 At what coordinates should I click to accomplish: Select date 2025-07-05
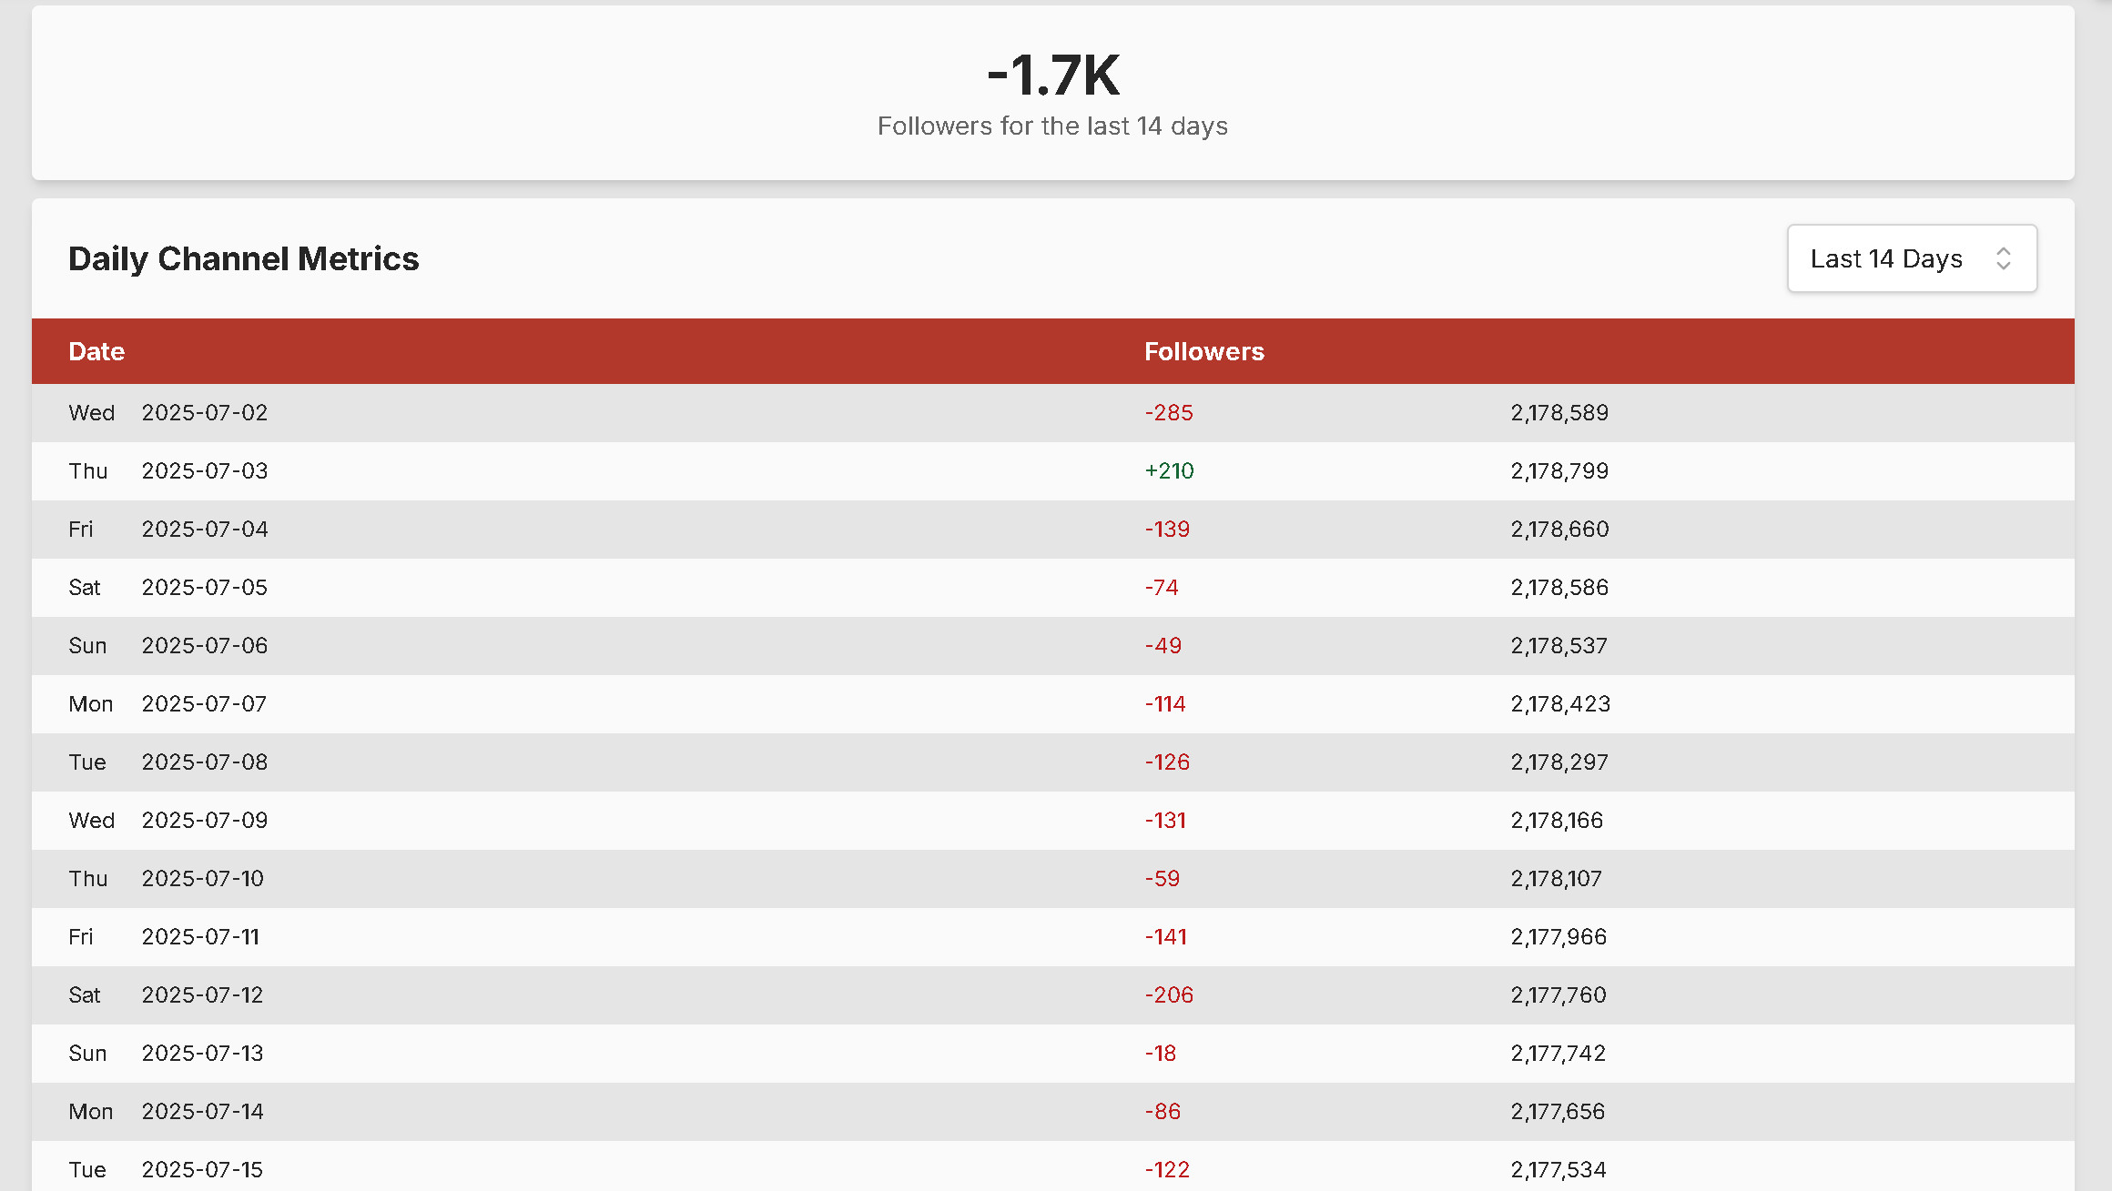[x=205, y=587]
